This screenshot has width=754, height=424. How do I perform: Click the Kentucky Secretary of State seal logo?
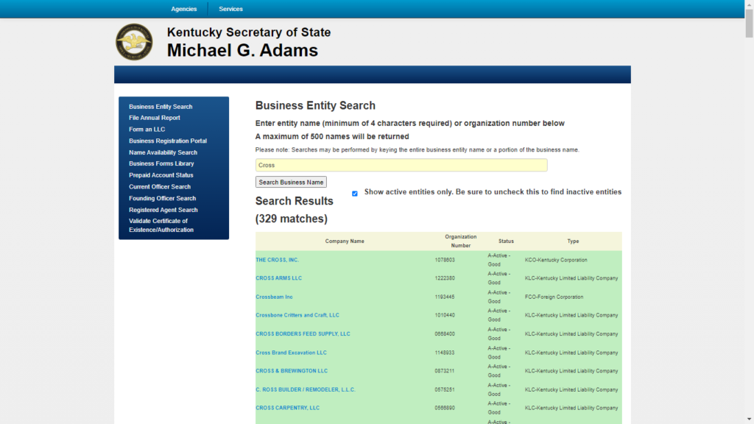pos(134,42)
